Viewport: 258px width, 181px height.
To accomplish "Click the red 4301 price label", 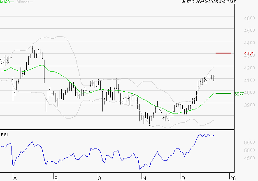I will click(249, 53).
